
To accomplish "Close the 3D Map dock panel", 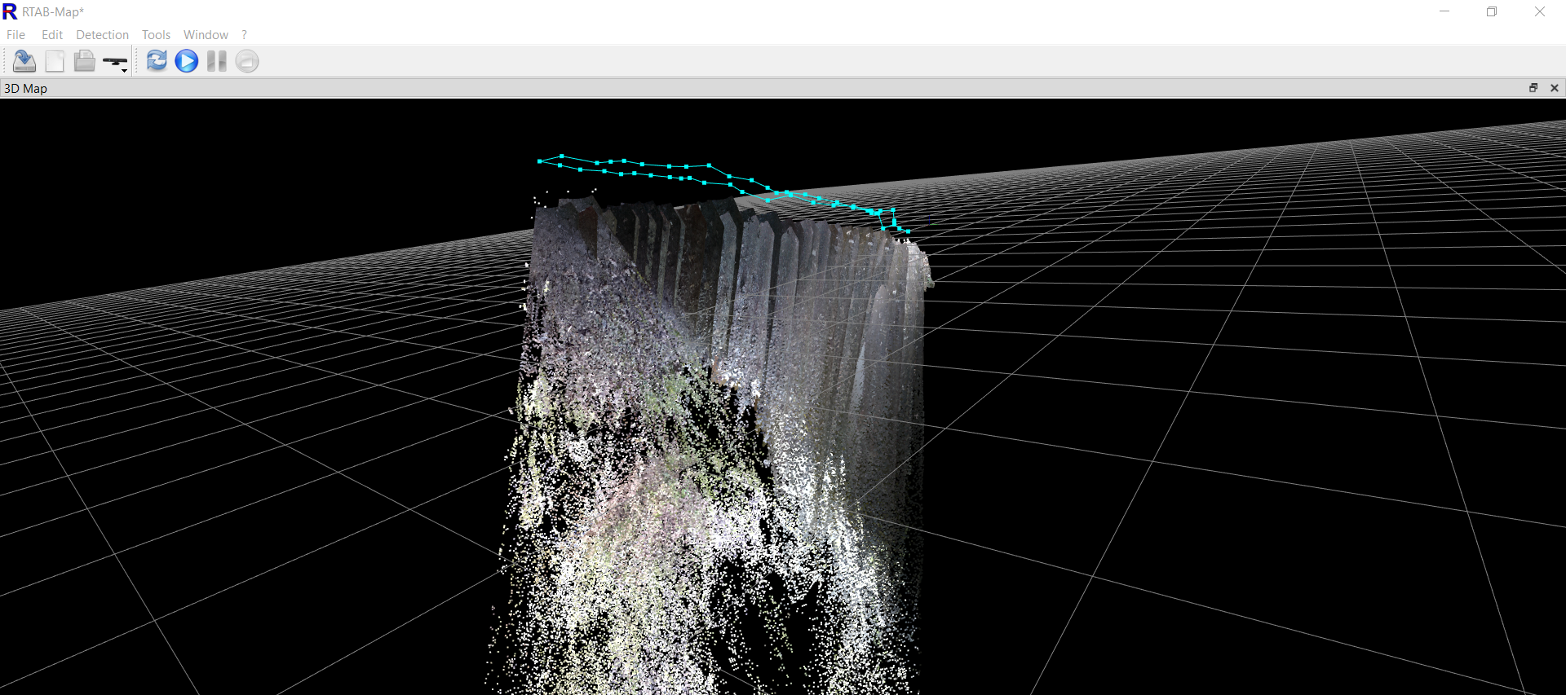I will 1554,88.
